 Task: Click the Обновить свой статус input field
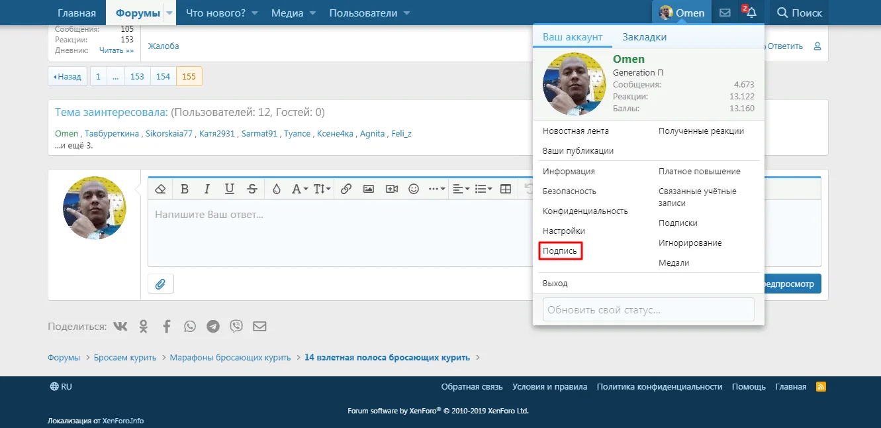(x=648, y=310)
